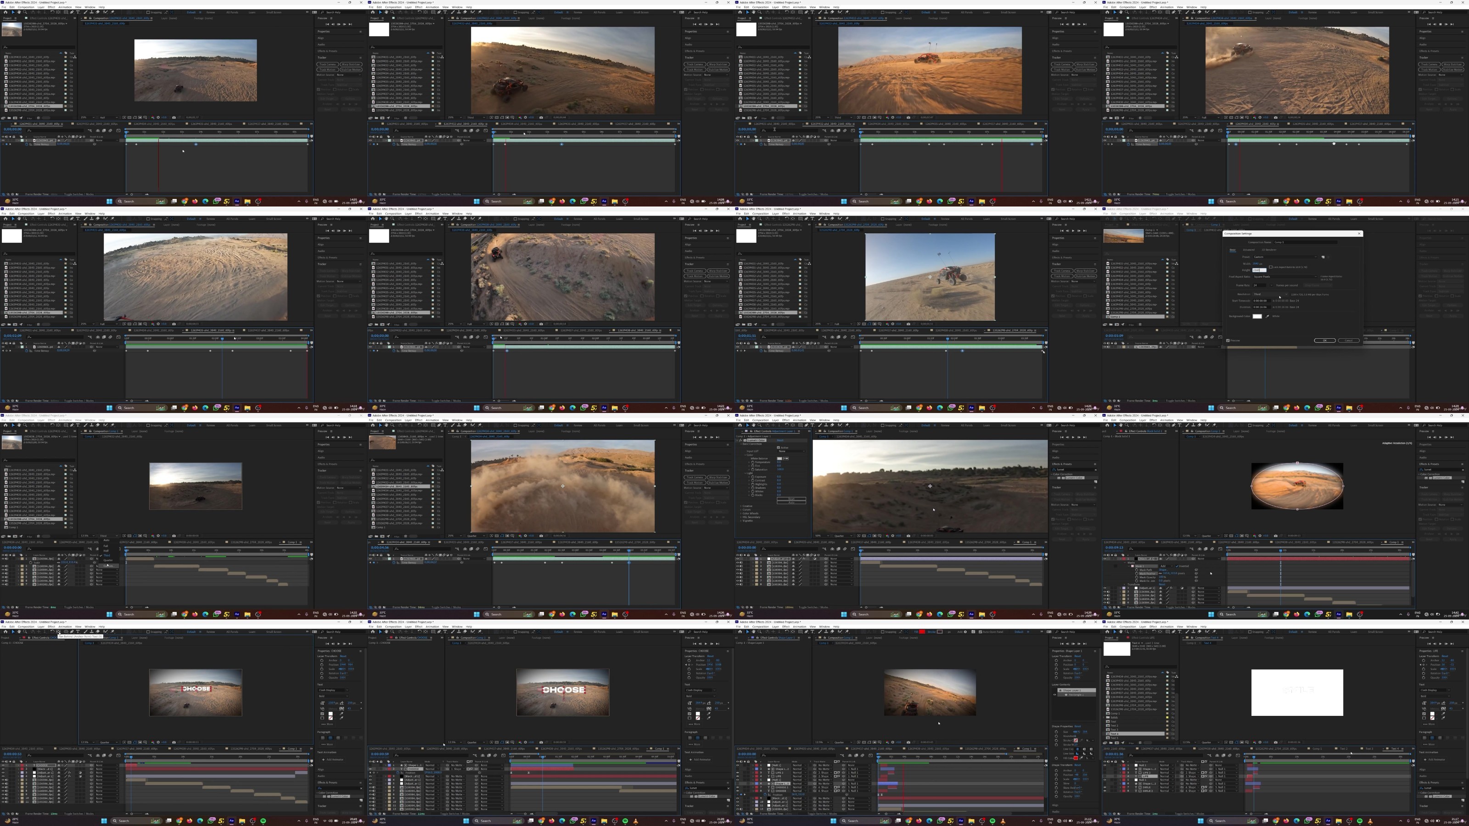Toggle text fill checkbox in Pan Behind tooltip window
This screenshot has width=1469, height=826.
coord(322,714)
